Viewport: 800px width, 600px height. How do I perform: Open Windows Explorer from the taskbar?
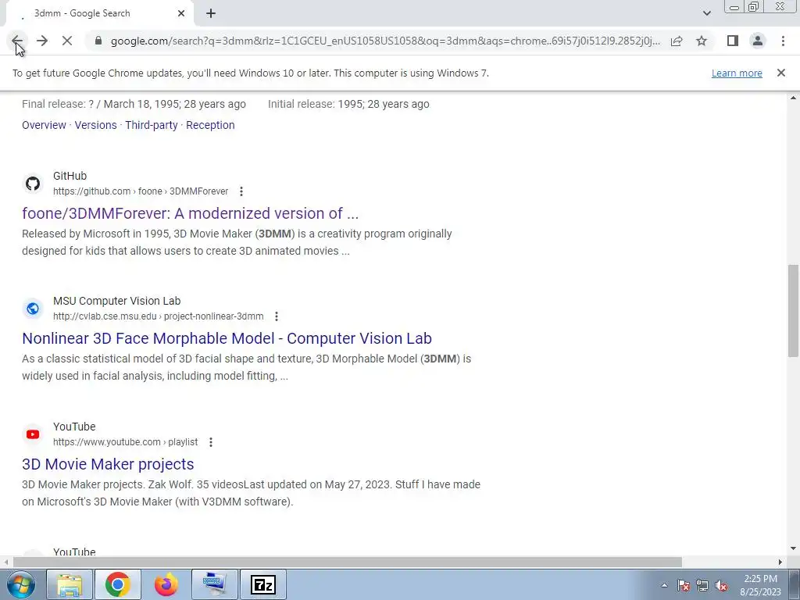click(x=70, y=584)
